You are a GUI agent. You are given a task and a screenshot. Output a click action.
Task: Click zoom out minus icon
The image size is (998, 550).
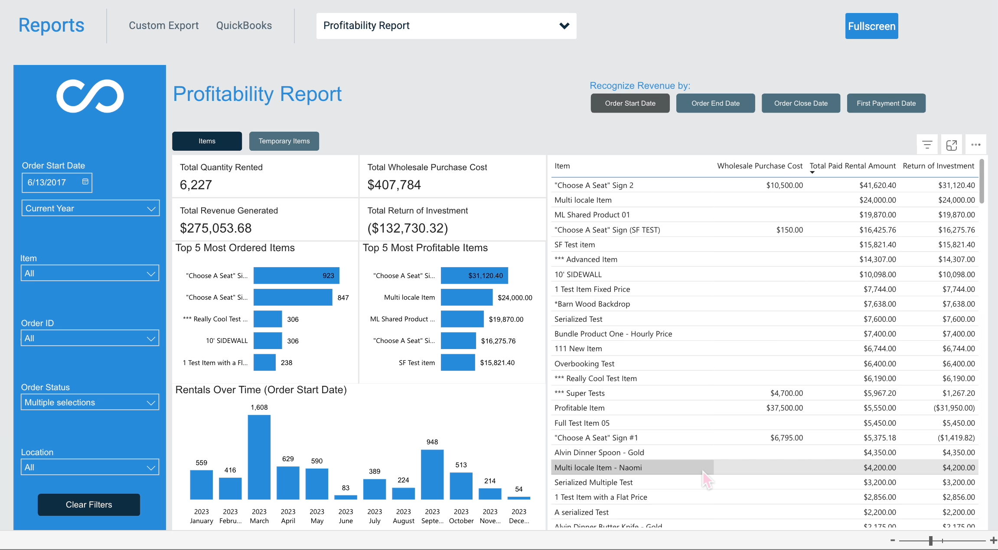893,540
